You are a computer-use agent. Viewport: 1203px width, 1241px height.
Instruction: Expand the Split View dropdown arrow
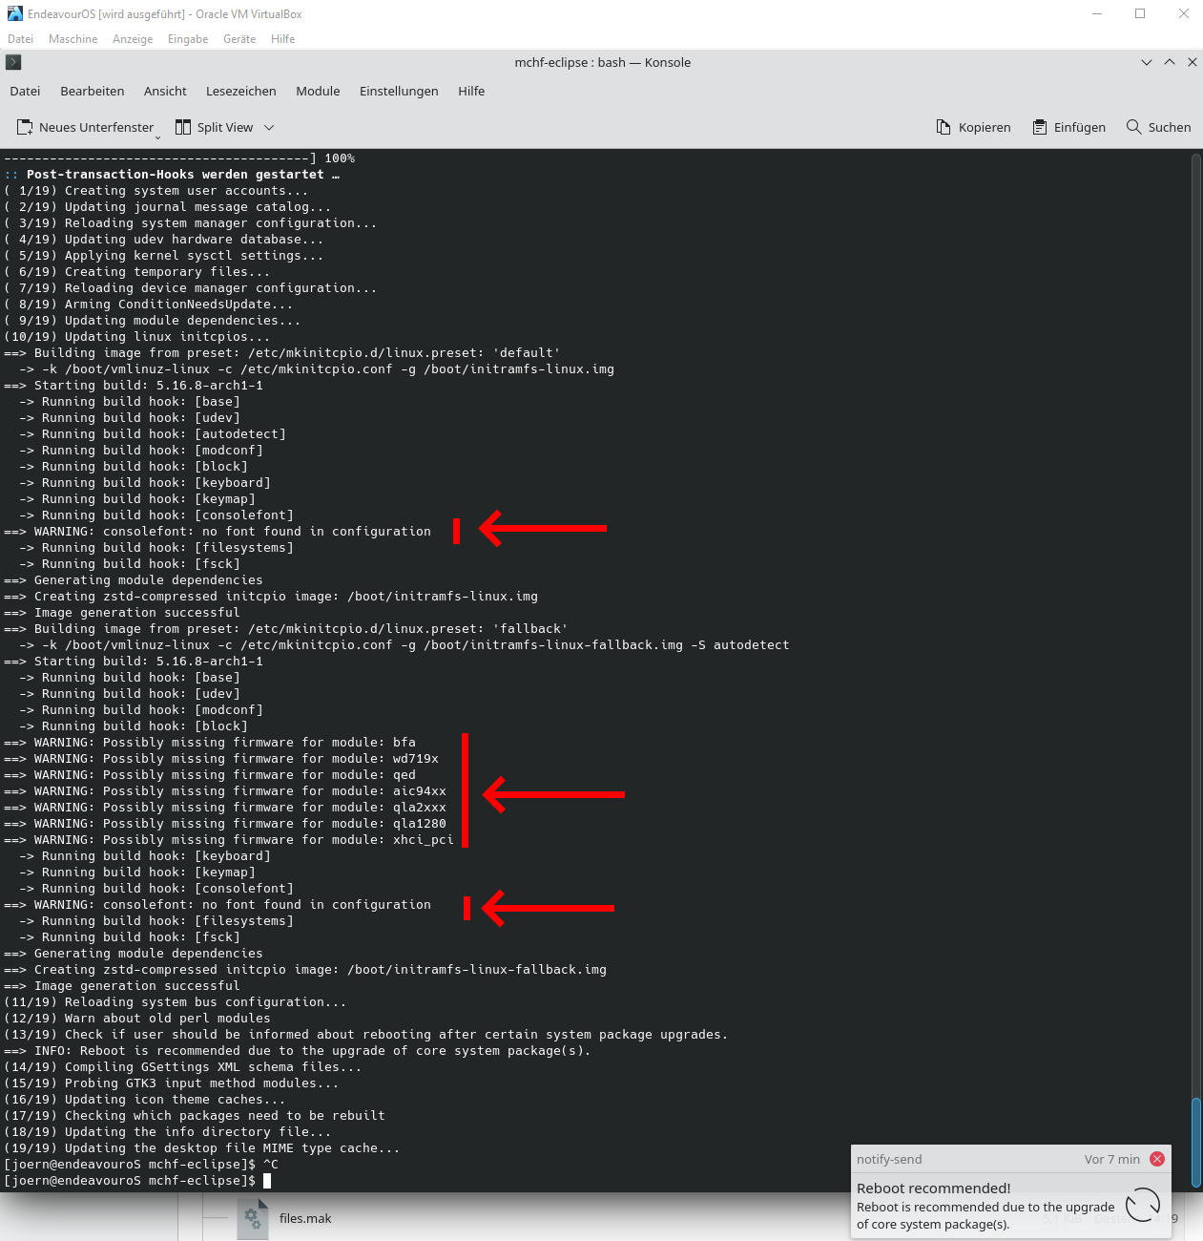pyautogui.click(x=269, y=128)
